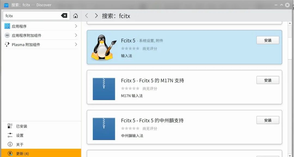Go to the Discover home page
294x157 pixels.
75,16
